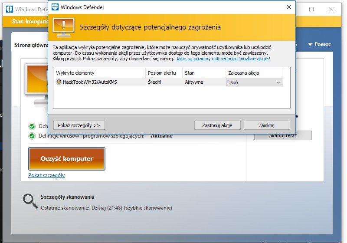Switch to the Strona główna tab

(31, 45)
